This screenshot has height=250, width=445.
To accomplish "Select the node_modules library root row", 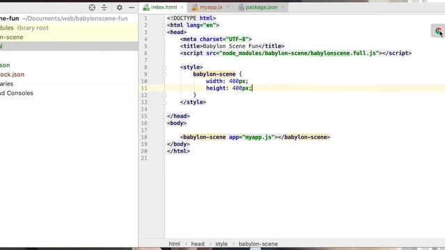I will coord(69,28).
